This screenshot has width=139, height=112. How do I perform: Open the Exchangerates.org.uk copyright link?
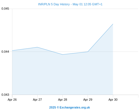pyautogui.click(x=69, y=108)
